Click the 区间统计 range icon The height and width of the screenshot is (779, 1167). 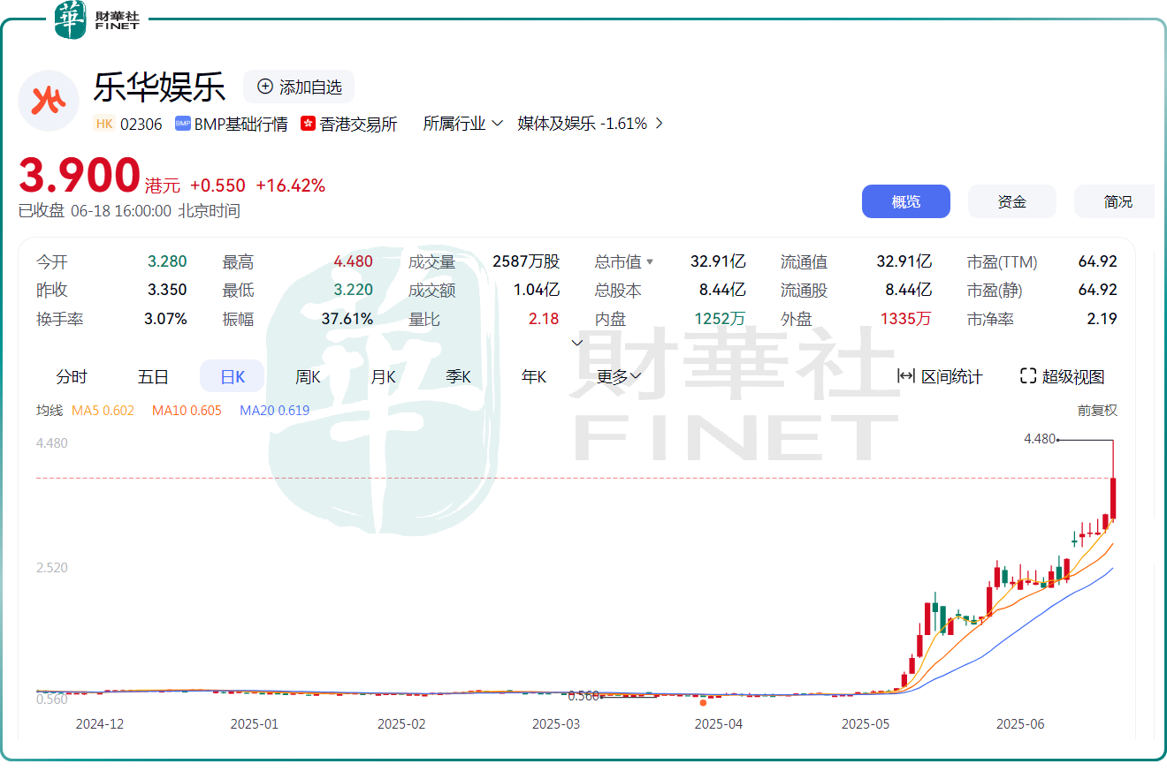(905, 376)
